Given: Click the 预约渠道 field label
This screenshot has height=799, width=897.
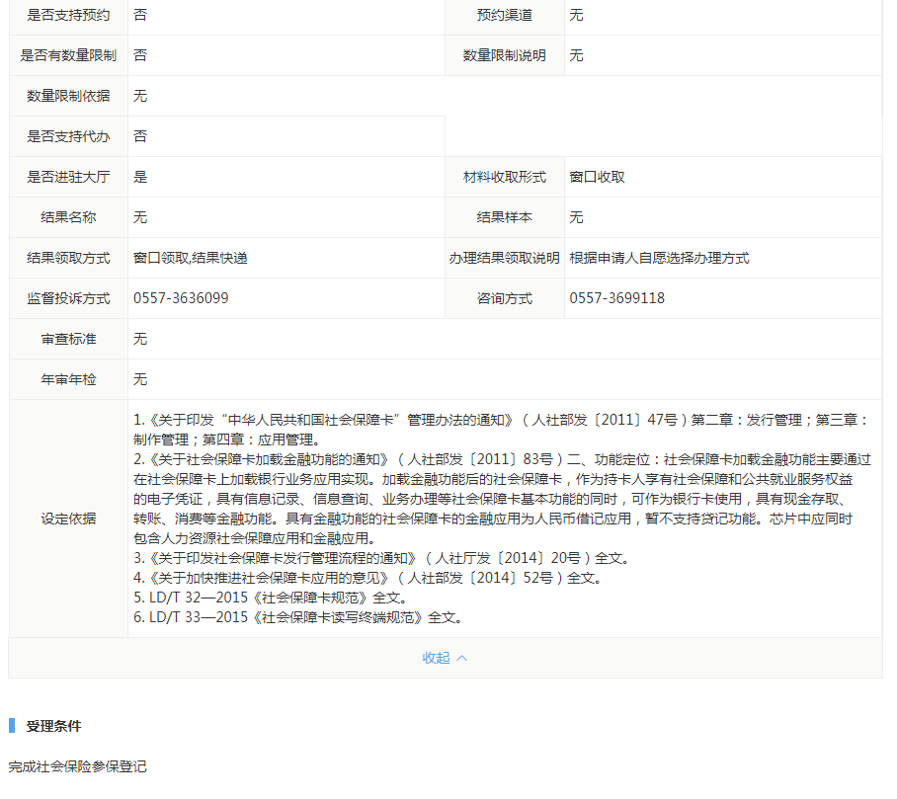Looking at the screenshot, I should coord(504,15).
